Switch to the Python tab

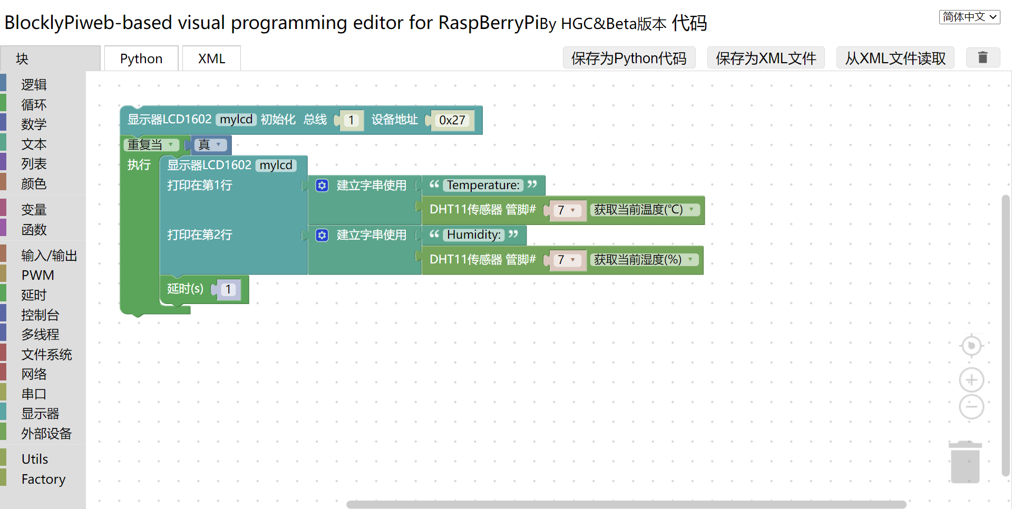point(141,58)
